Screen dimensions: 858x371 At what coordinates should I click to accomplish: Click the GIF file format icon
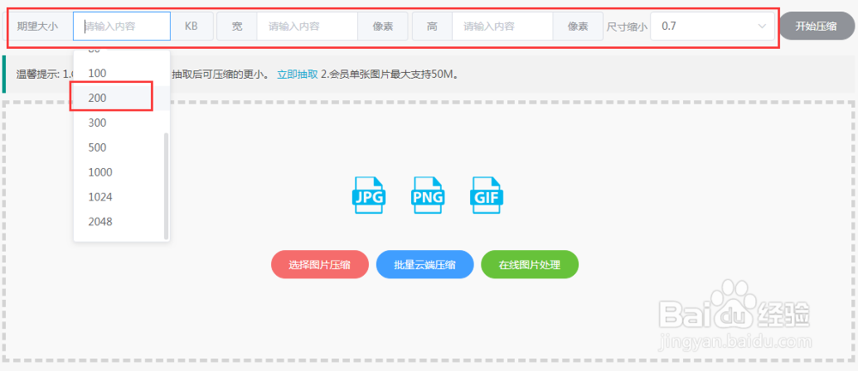tap(487, 195)
